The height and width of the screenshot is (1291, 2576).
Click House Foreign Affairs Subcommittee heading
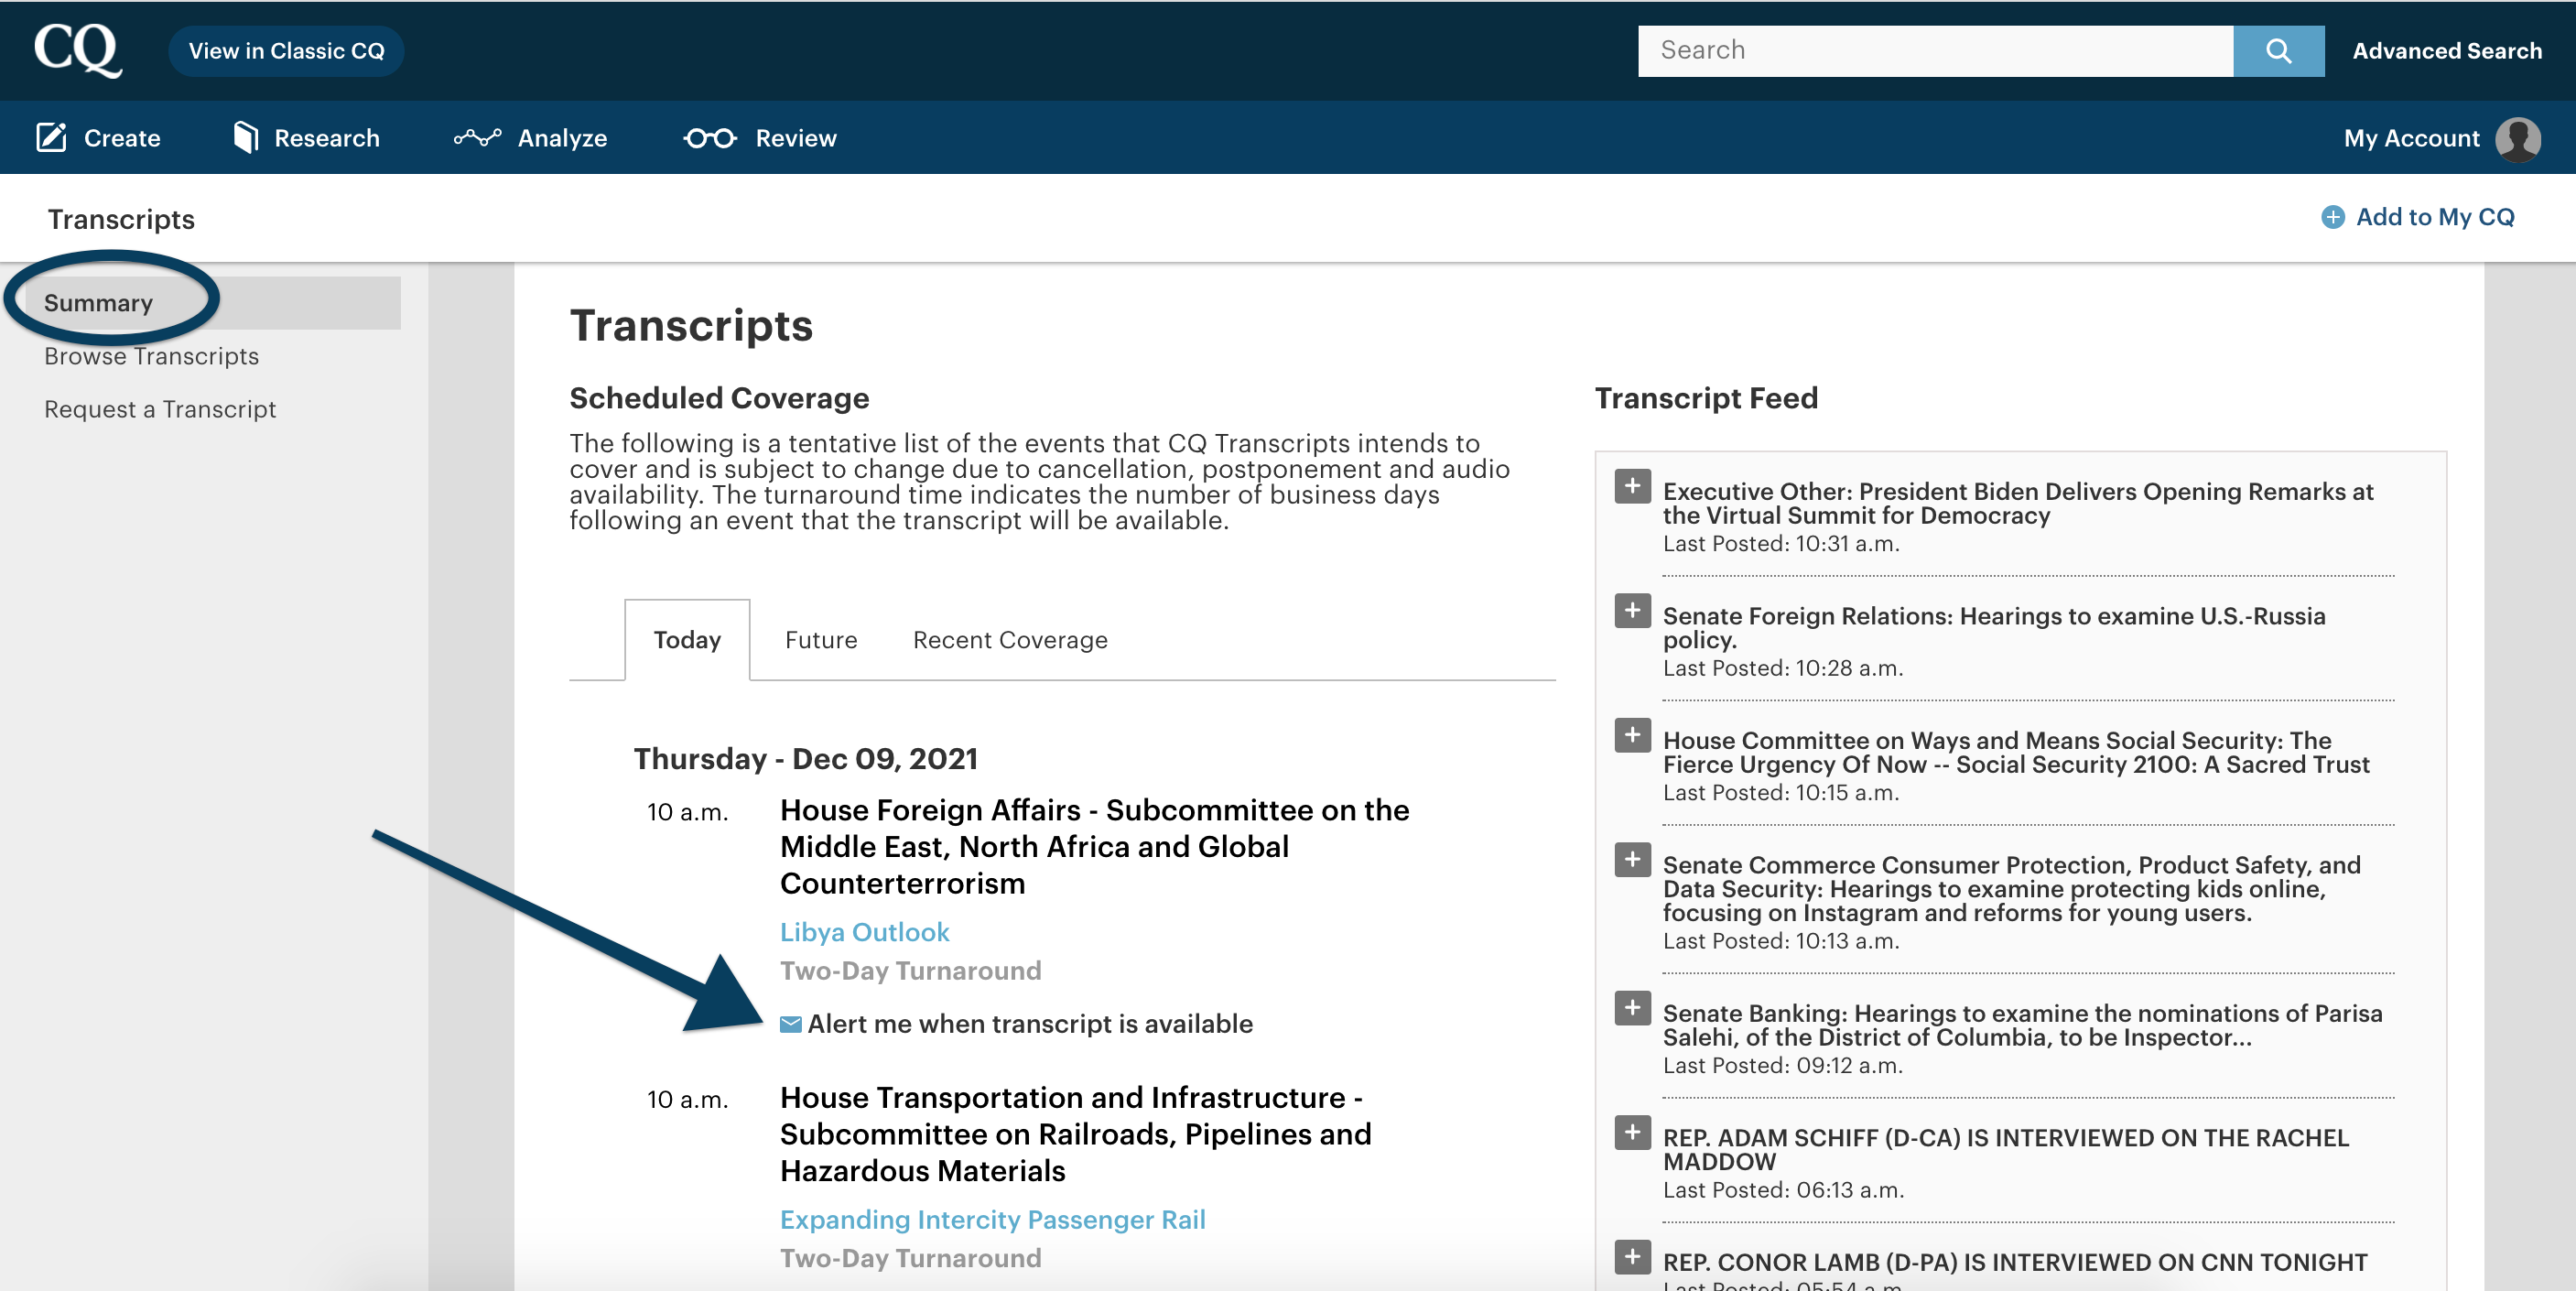(x=1094, y=846)
